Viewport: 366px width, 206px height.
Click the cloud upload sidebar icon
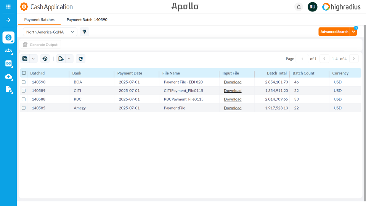(8, 77)
